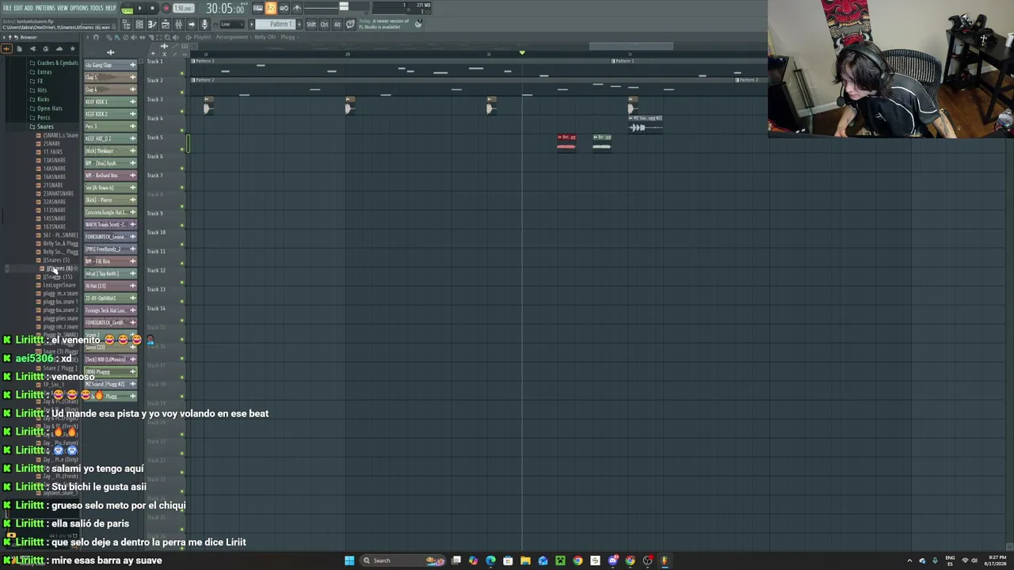Open Discord from the taskbar

click(x=612, y=560)
